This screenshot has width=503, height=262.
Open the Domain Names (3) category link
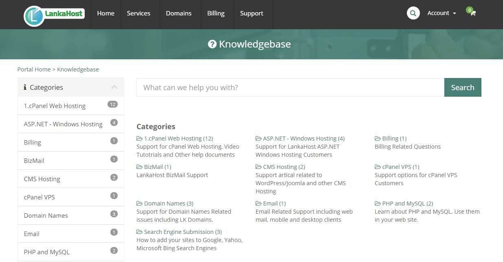pos(169,204)
